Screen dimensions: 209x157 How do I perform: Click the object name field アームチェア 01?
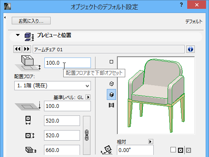[108, 49]
